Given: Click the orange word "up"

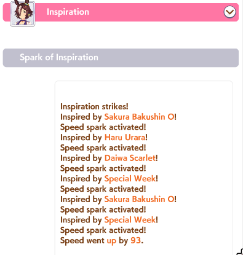Looking at the screenshot, I should (111, 241).
